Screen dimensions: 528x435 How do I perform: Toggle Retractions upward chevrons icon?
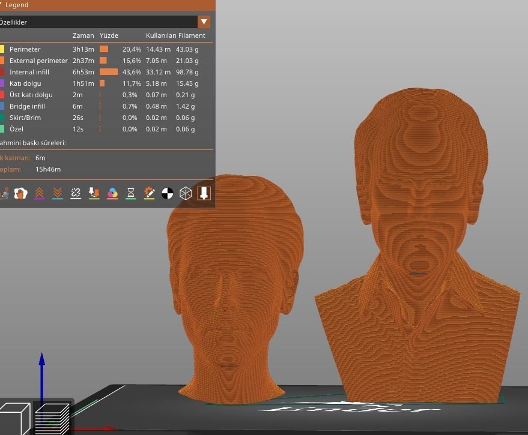pyautogui.click(x=40, y=193)
